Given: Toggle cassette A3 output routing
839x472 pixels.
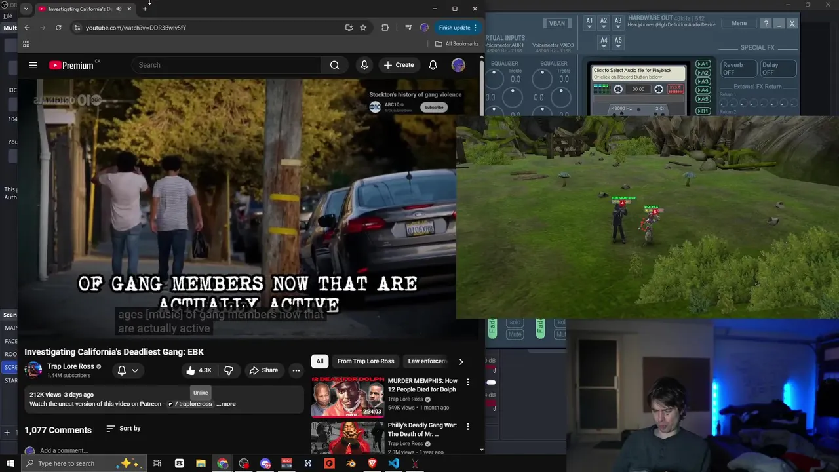Looking at the screenshot, I should pyautogui.click(x=703, y=81).
